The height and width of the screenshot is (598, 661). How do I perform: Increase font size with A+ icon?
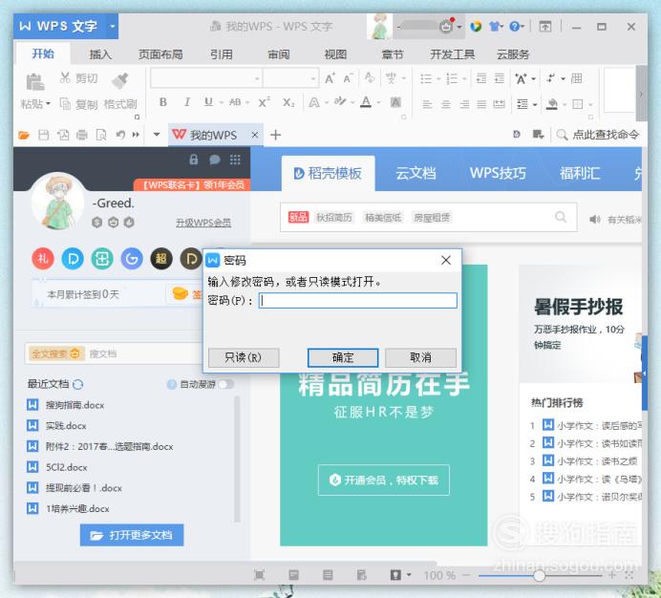pos(330,78)
